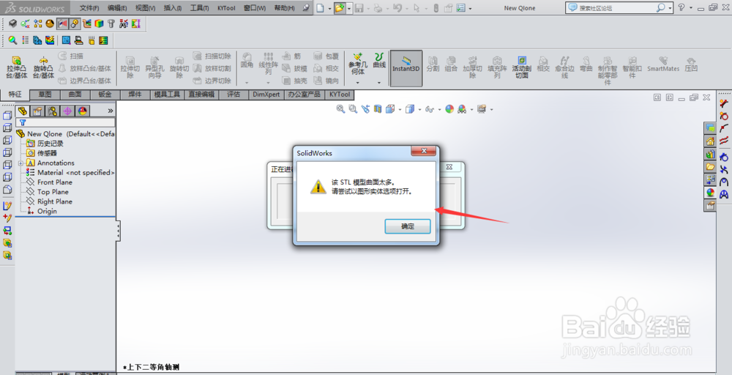
Task: Select Front Plane in feature tree
Action: pyautogui.click(x=50, y=182)
